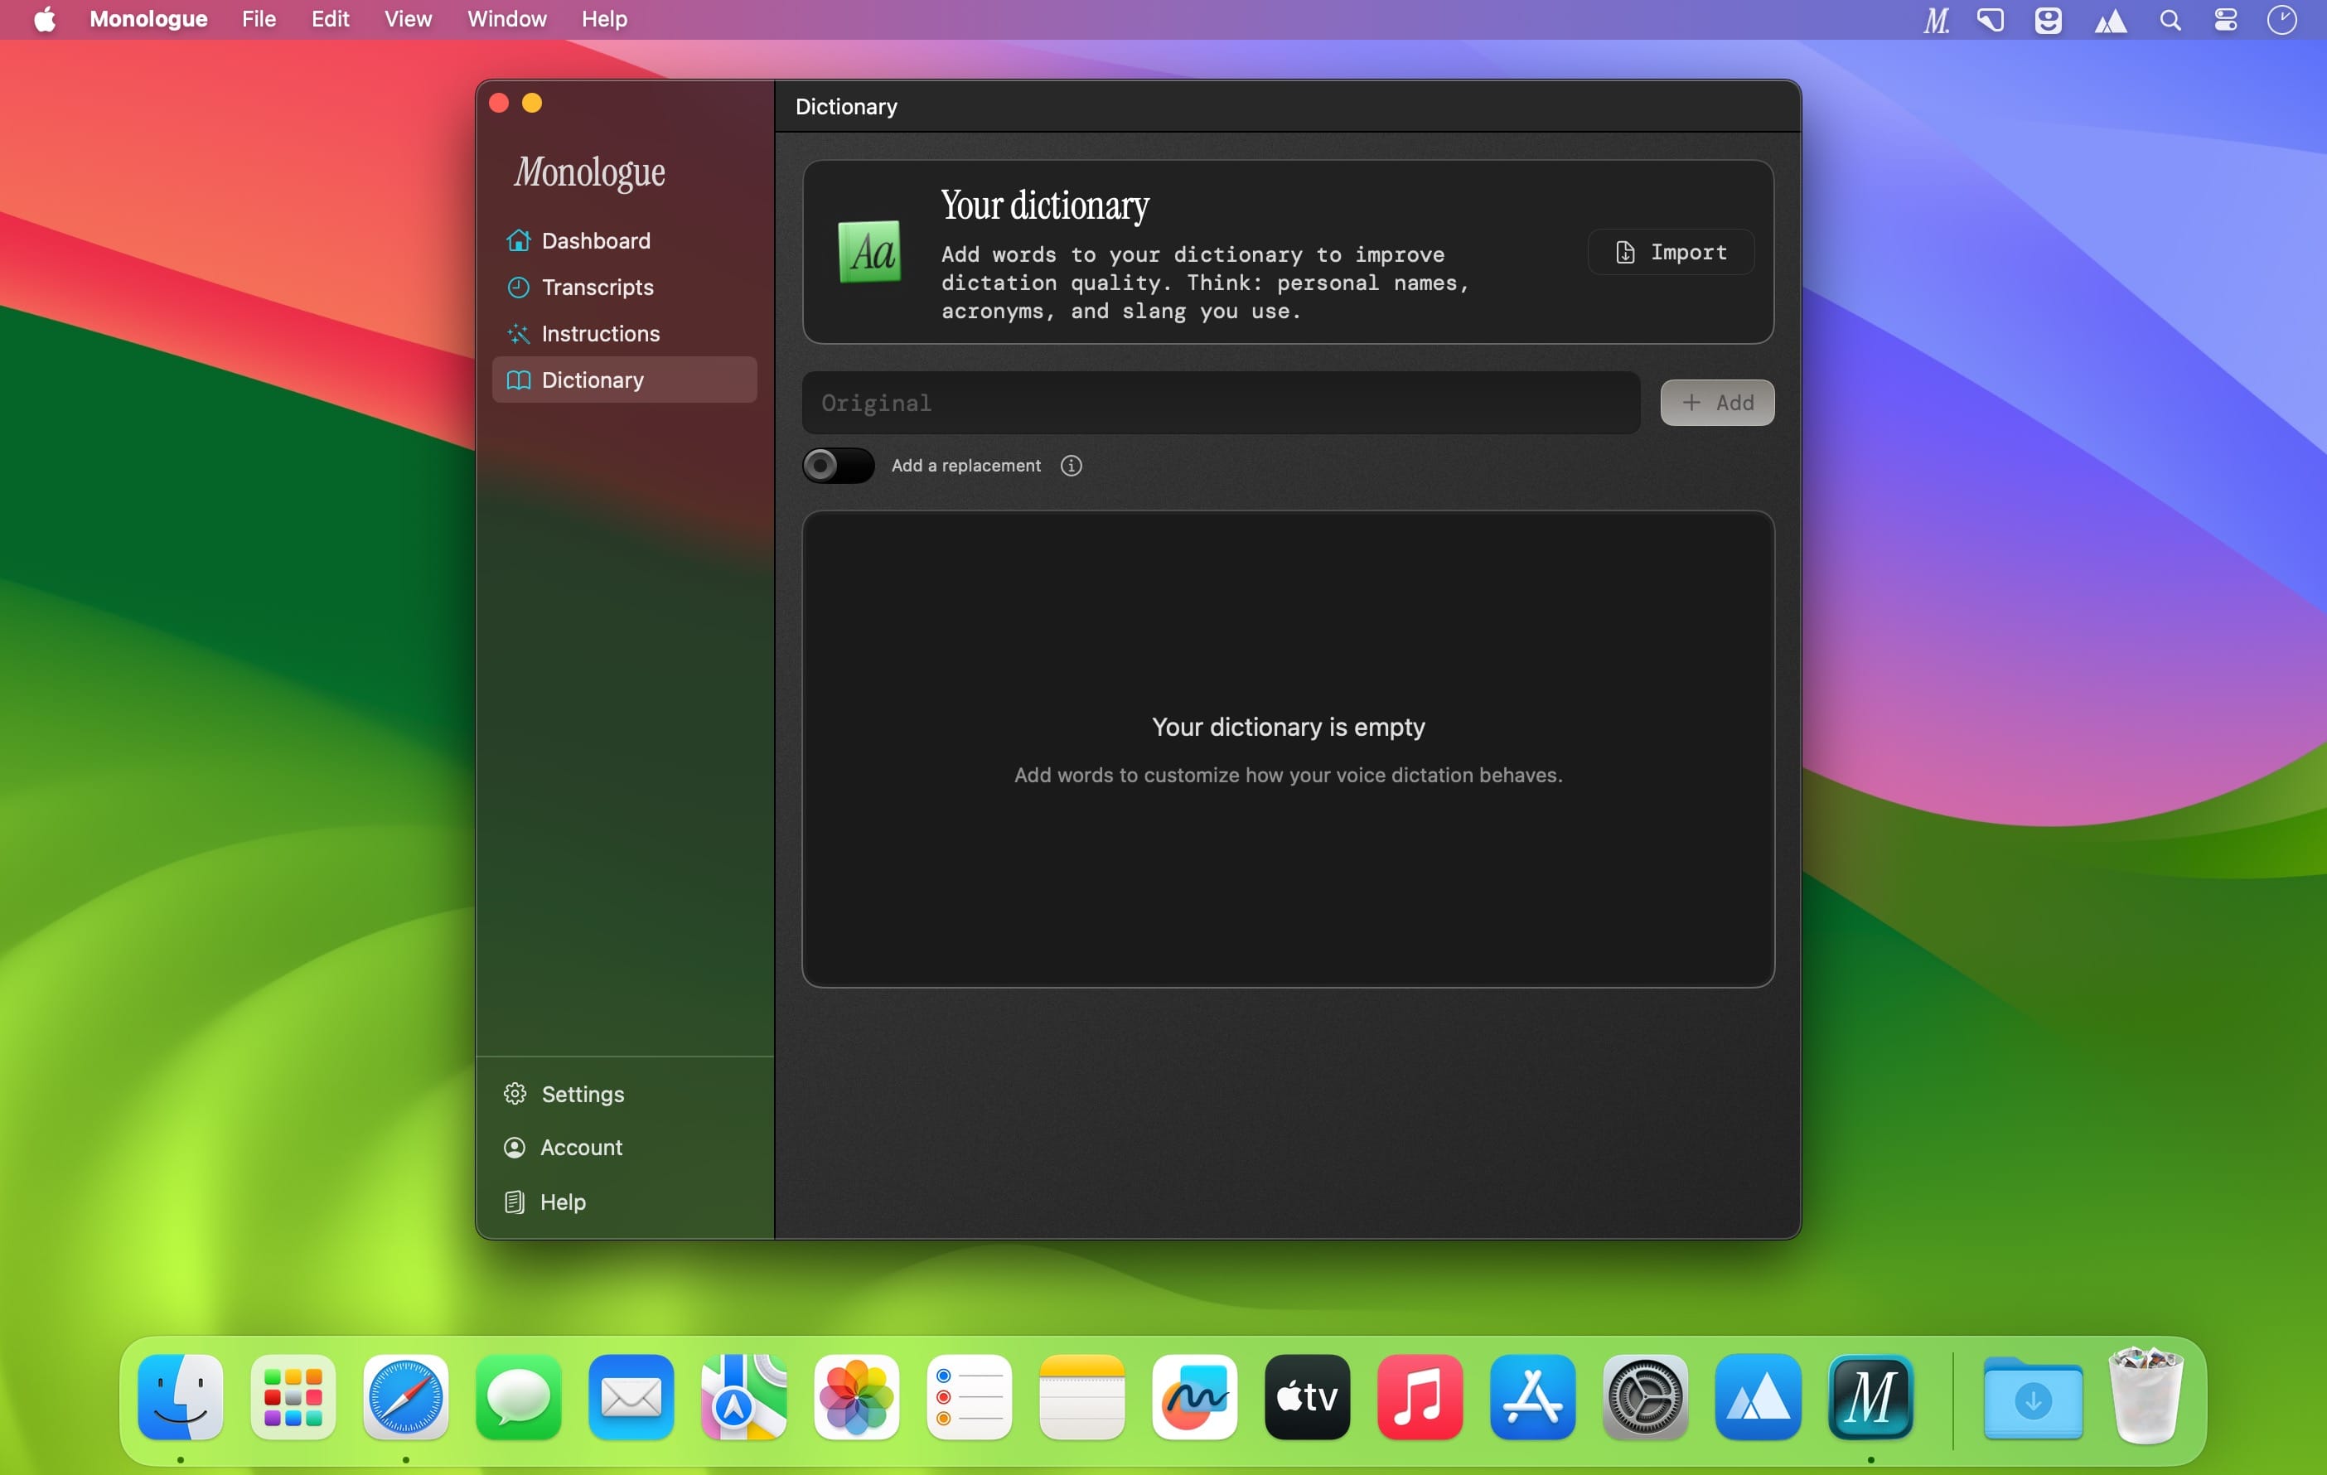Click the Import button
Image resolution: width=2327 pixels, height=1475 pixels.
[x=1671, y=252]
